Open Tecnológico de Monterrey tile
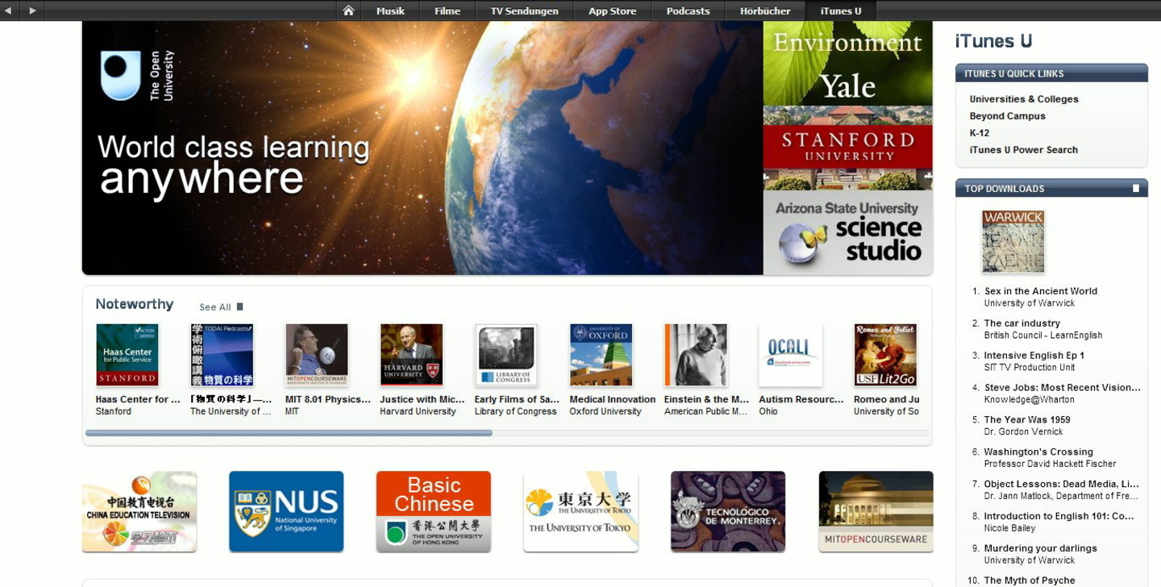 [728, 512]
